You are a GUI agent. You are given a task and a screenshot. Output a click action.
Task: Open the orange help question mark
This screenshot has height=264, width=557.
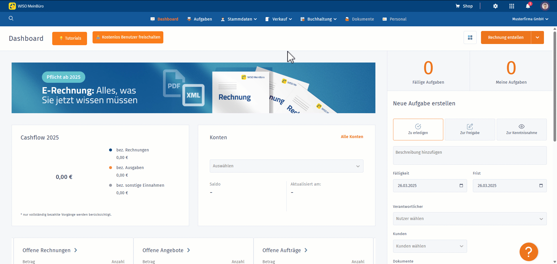529,252
